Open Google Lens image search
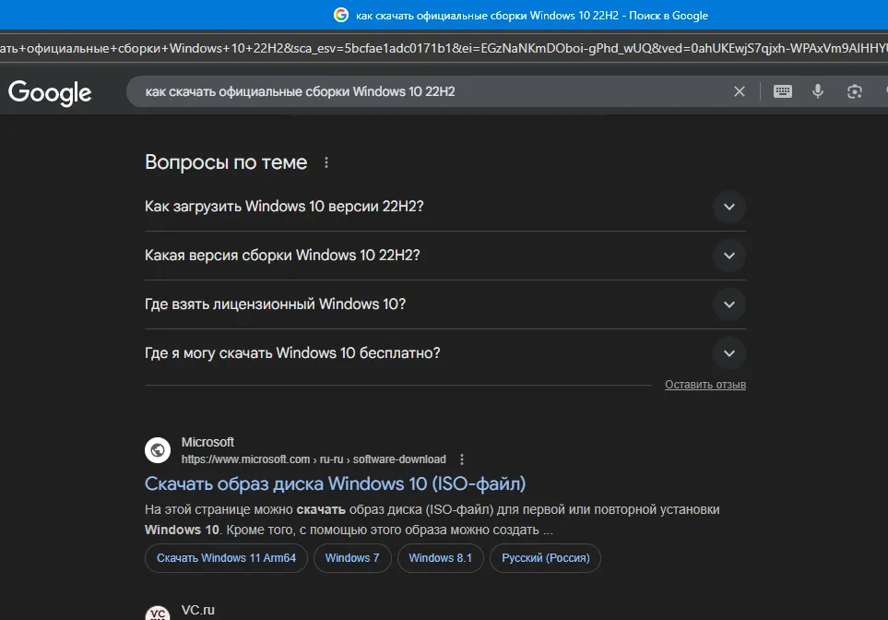This screenshot has width=888, height=620. click(x=855, y=91)
